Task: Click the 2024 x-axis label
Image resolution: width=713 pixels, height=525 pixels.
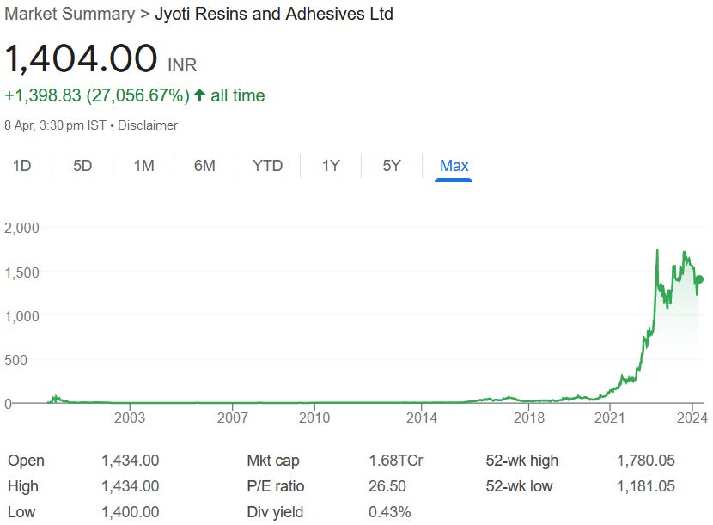Action: click(692, 418)
